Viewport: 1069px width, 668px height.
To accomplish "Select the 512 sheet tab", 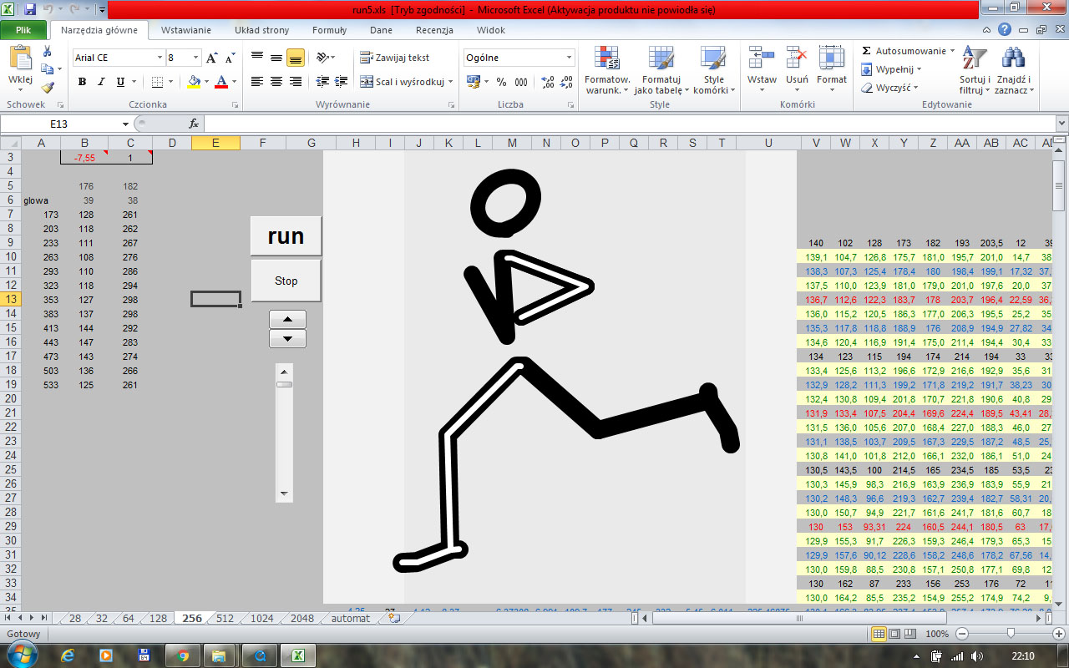I will point(225,619).
